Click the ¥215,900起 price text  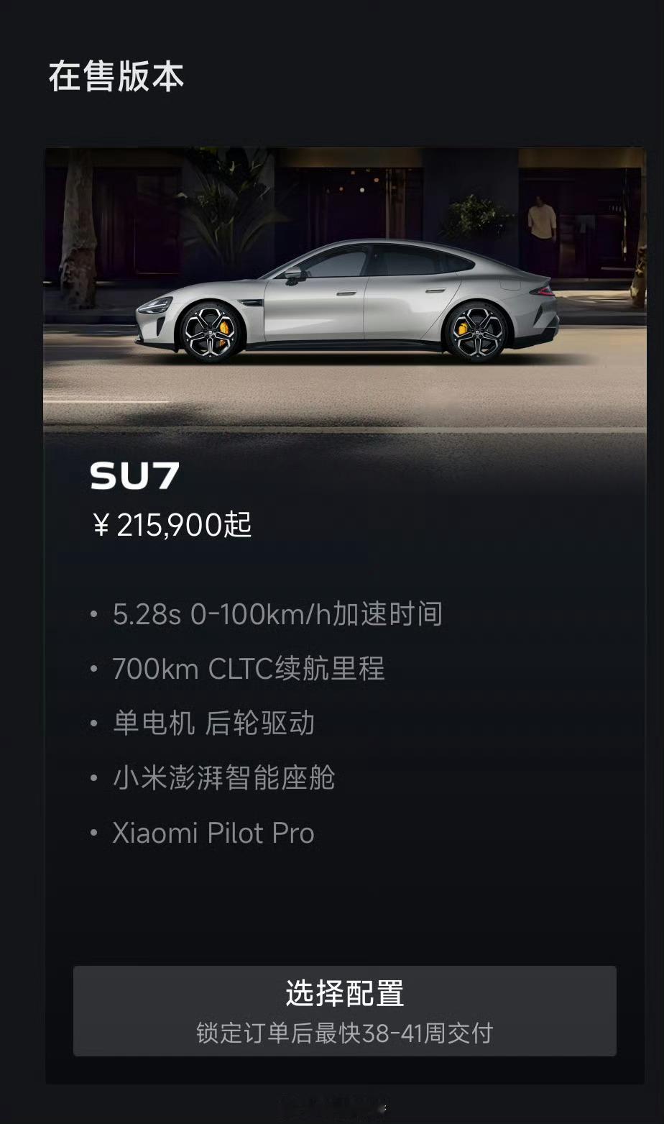tap(172, 526)
